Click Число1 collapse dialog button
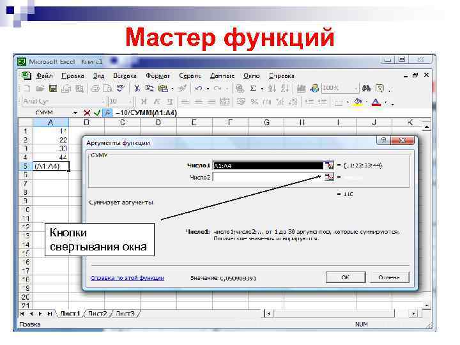The width and height of the screenshot is (460, 345). 330,165
